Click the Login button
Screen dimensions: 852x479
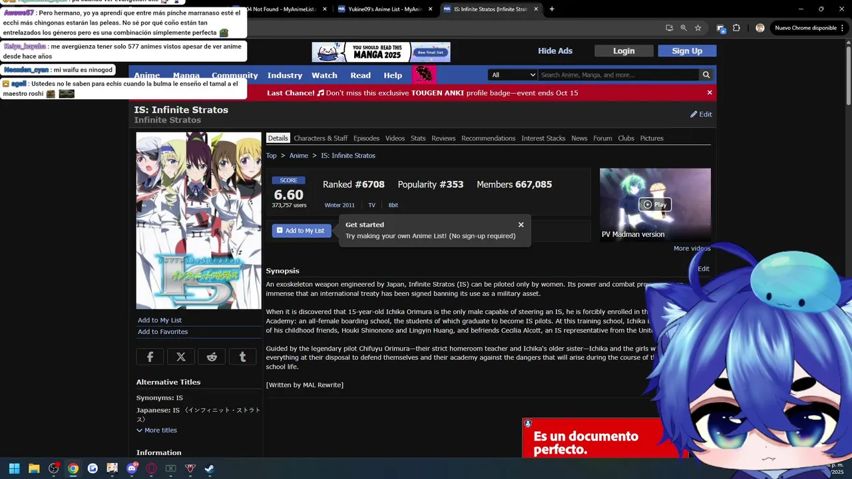point(624,51)
